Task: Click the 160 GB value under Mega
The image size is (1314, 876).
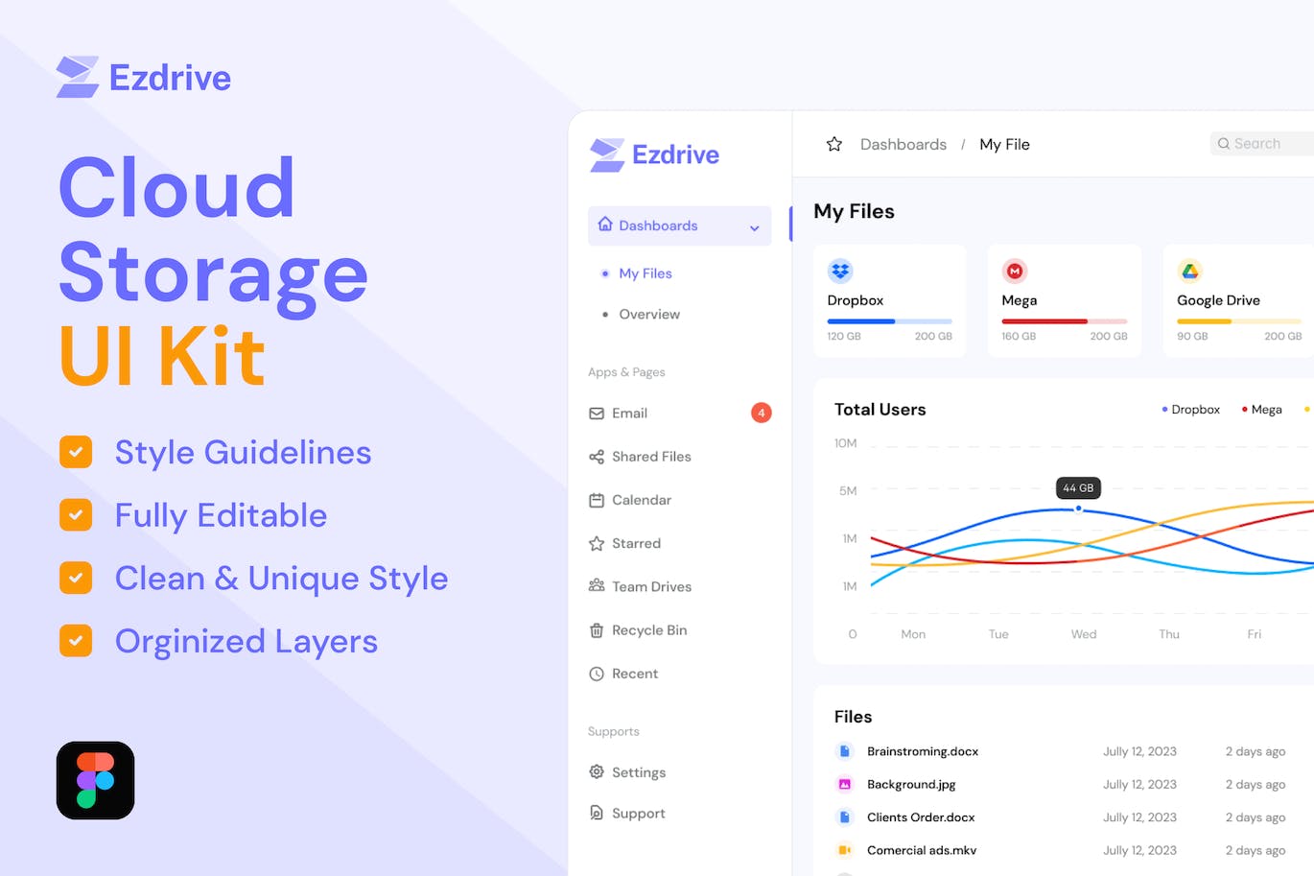Action: coord(1019,337)
